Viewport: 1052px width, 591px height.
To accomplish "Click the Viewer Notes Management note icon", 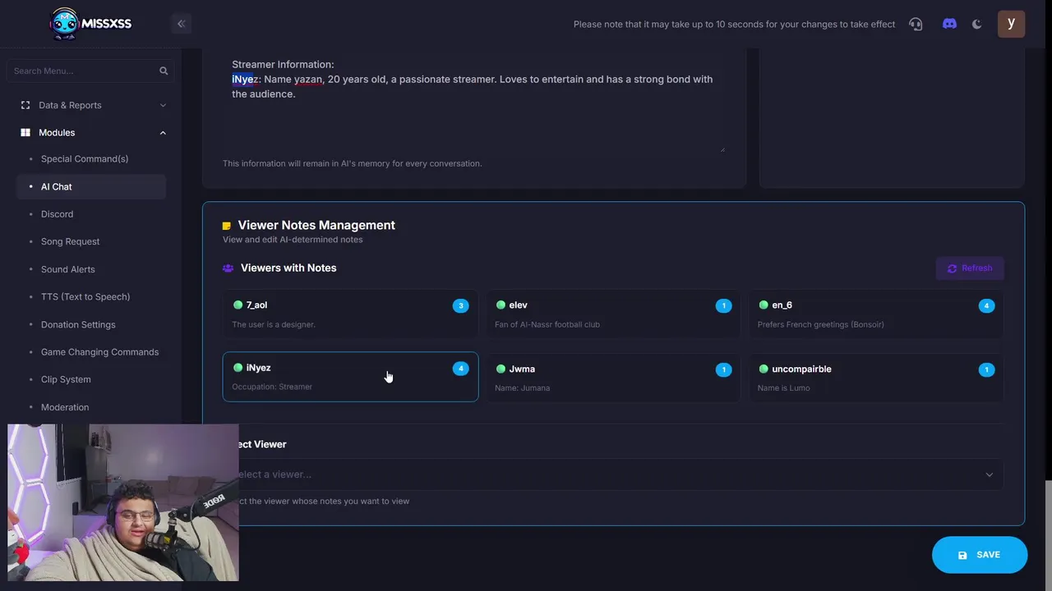I will 227,226.
